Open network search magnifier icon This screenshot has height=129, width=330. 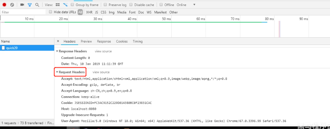(x=37, y=5)
